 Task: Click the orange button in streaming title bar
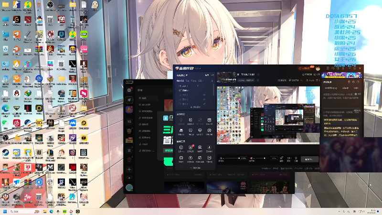pyautogui.click(x=305, y=68)
